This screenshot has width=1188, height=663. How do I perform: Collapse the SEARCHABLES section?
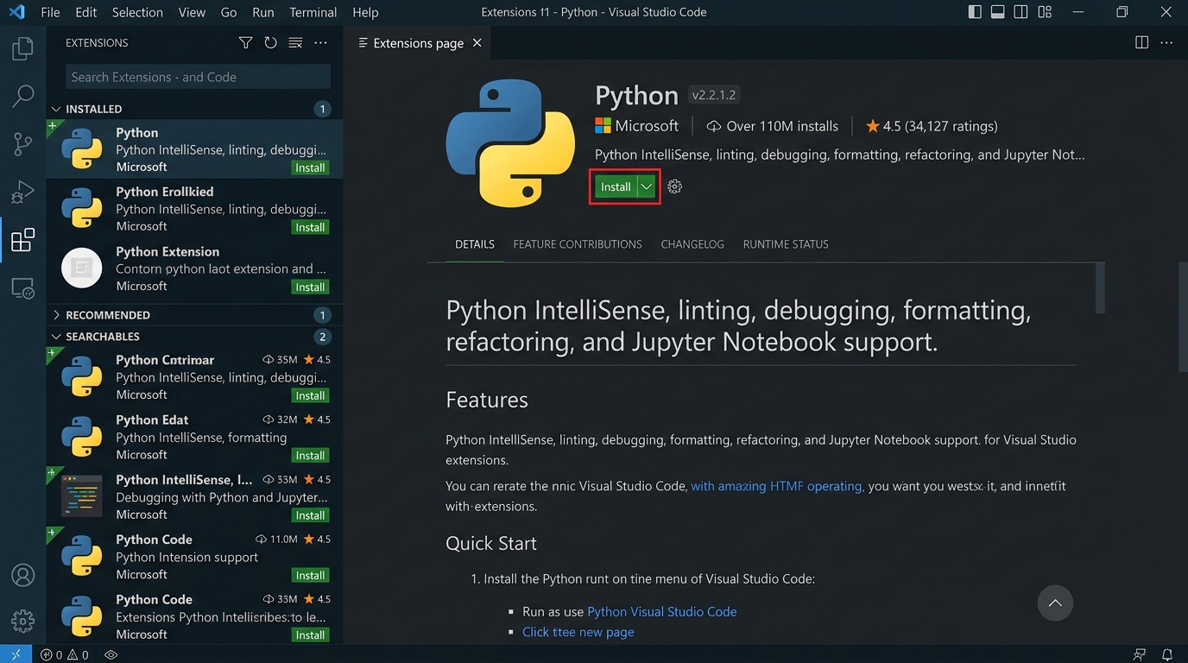coord(194,337)
